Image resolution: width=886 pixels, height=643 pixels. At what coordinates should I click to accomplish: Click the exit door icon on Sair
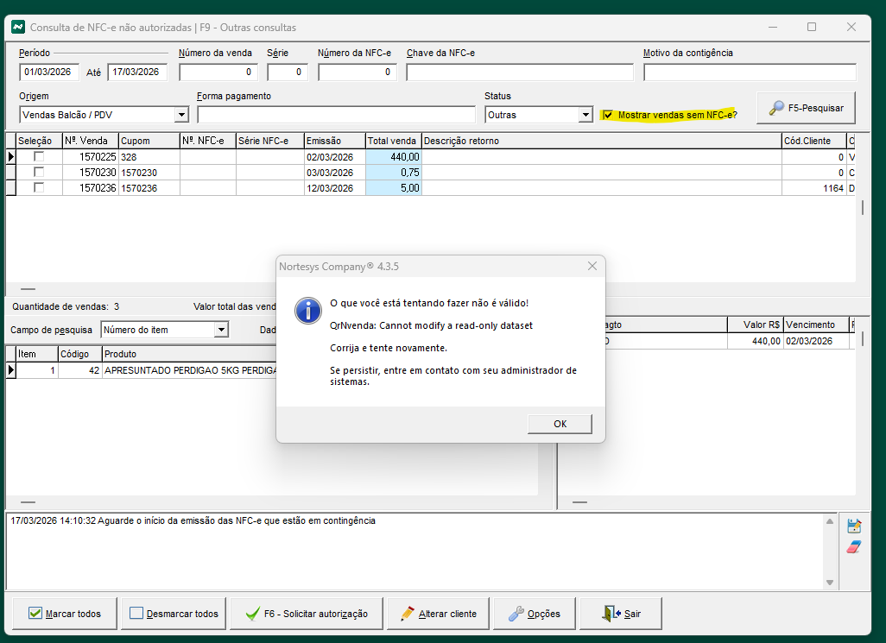pos(611,614)
